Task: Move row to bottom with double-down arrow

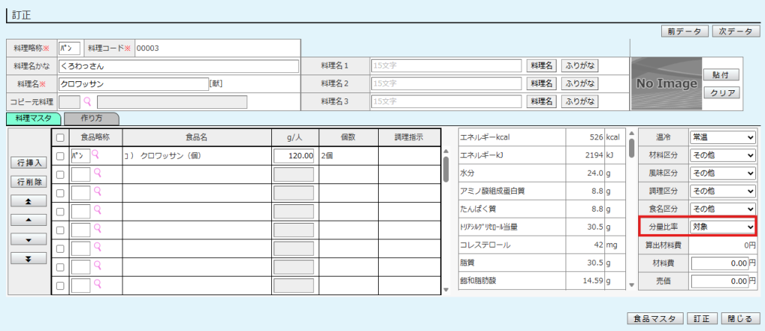Action: coord(27,258)
